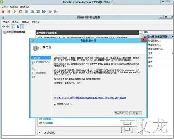Open the 操作(A) menu
Viewport: 174px width, 139px height.
16,22
